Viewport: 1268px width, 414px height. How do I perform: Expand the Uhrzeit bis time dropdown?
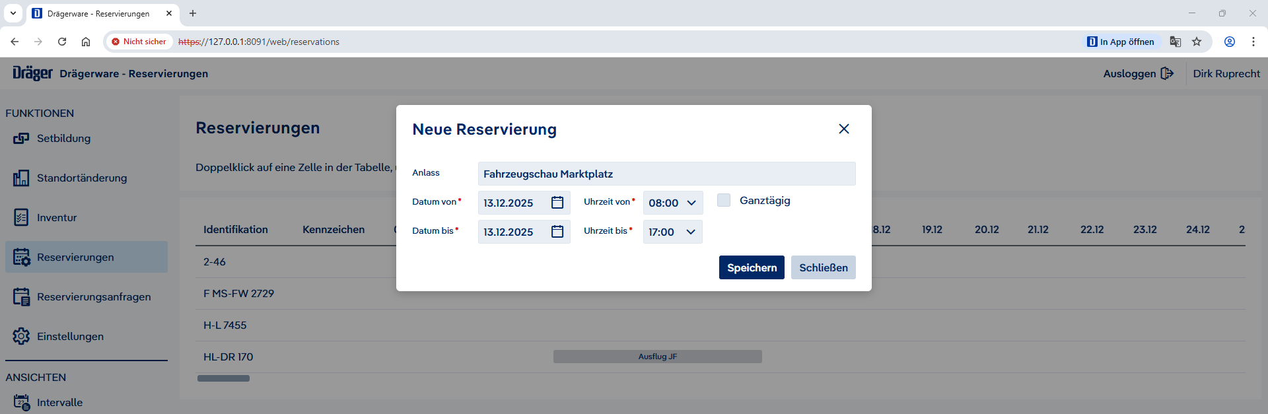click(x=672, y=232)
